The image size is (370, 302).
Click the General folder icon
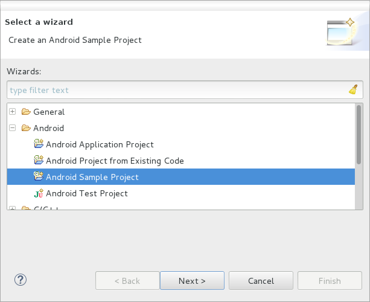(x=26, y=112)
